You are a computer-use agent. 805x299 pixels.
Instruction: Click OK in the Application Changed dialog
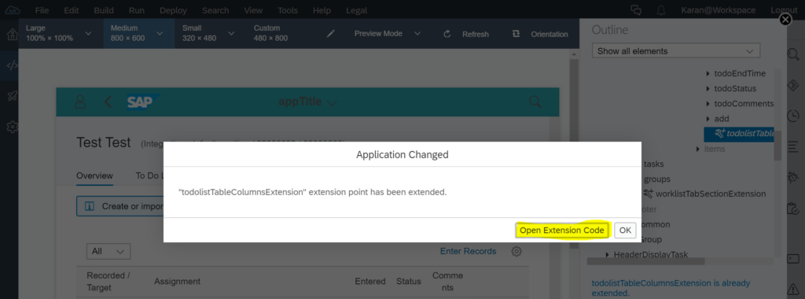[625, 231]
